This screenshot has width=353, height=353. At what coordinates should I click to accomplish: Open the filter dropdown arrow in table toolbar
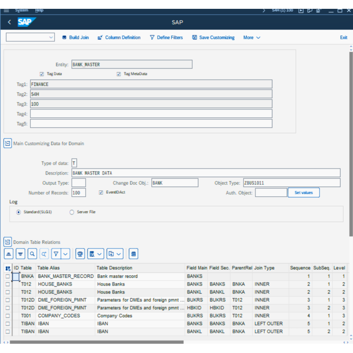click(x=65, y=254)
